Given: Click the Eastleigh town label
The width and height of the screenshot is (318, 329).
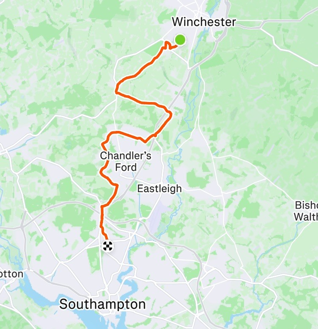Looking at the screenshot, I should tap(159, 188).
